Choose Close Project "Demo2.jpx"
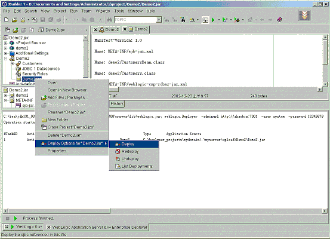330x239 pixels. coord(72,127)
